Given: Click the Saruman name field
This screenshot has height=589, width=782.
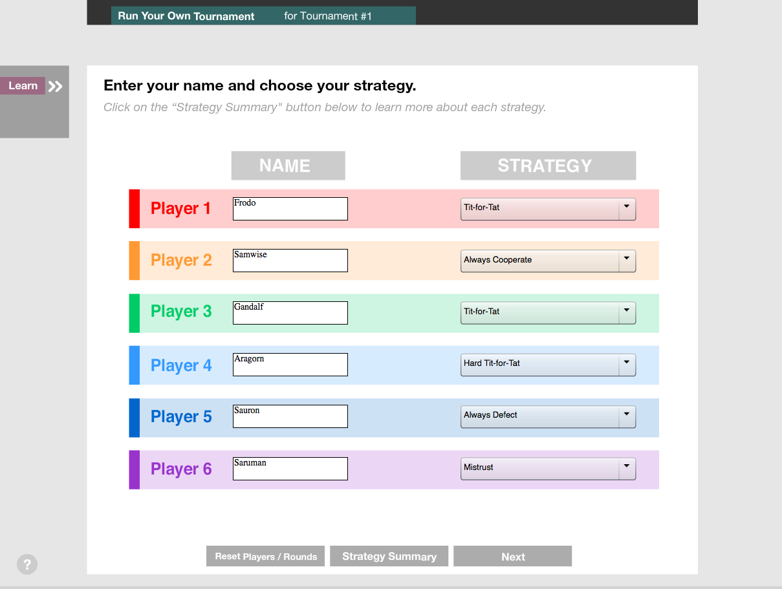Looking at the screenshot, I should (290, 469).
